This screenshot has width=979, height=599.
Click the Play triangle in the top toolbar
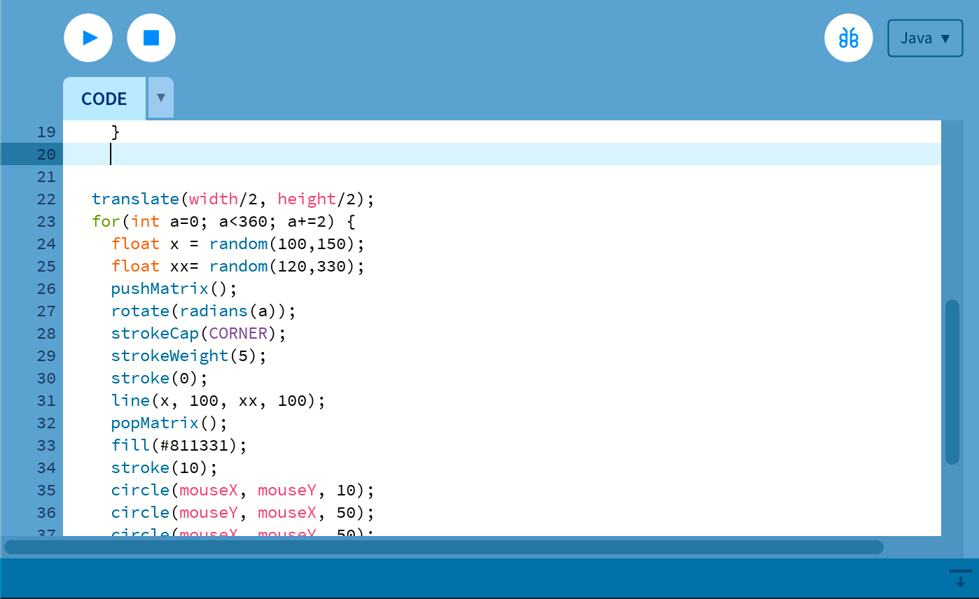[88, 38]
